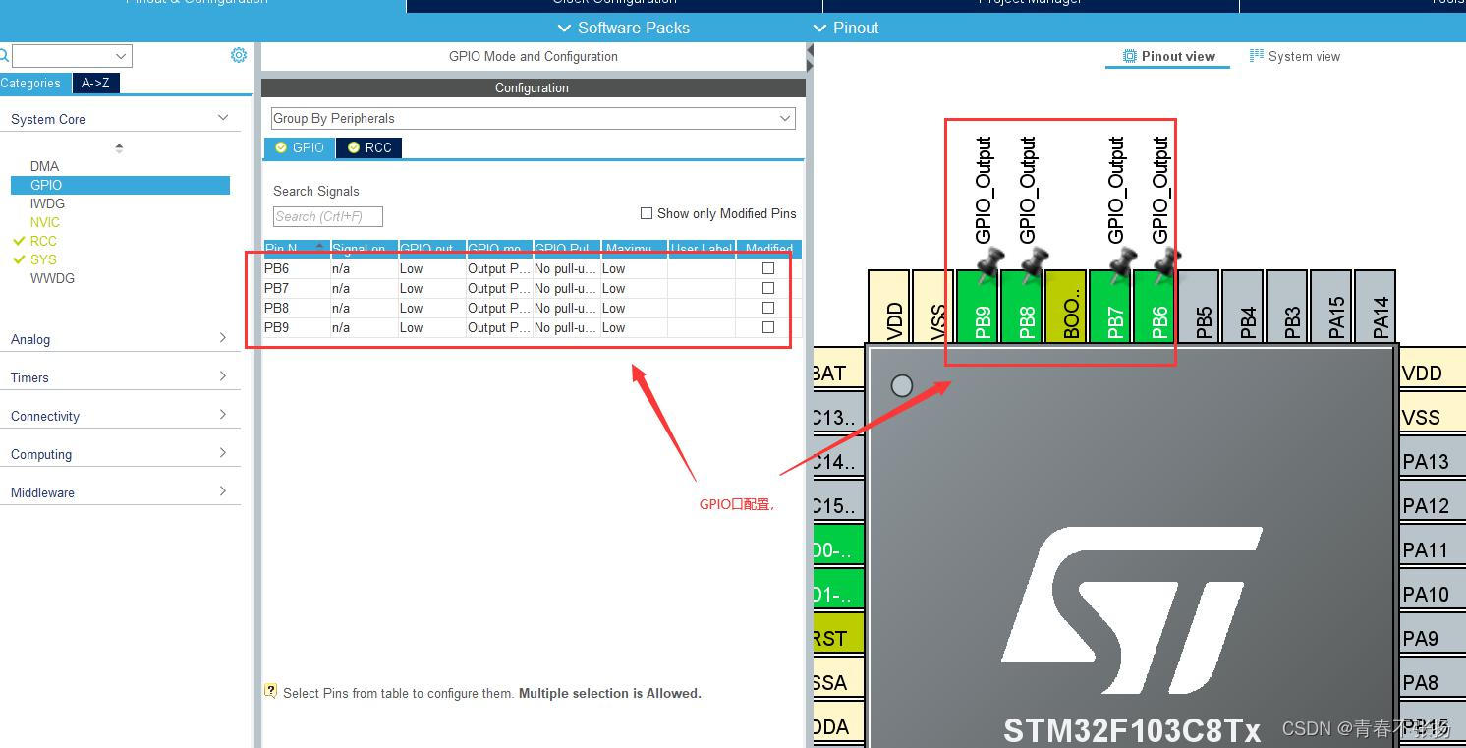Enable Show only Modified Pins

pyautogui.click(x=647, y=213)
